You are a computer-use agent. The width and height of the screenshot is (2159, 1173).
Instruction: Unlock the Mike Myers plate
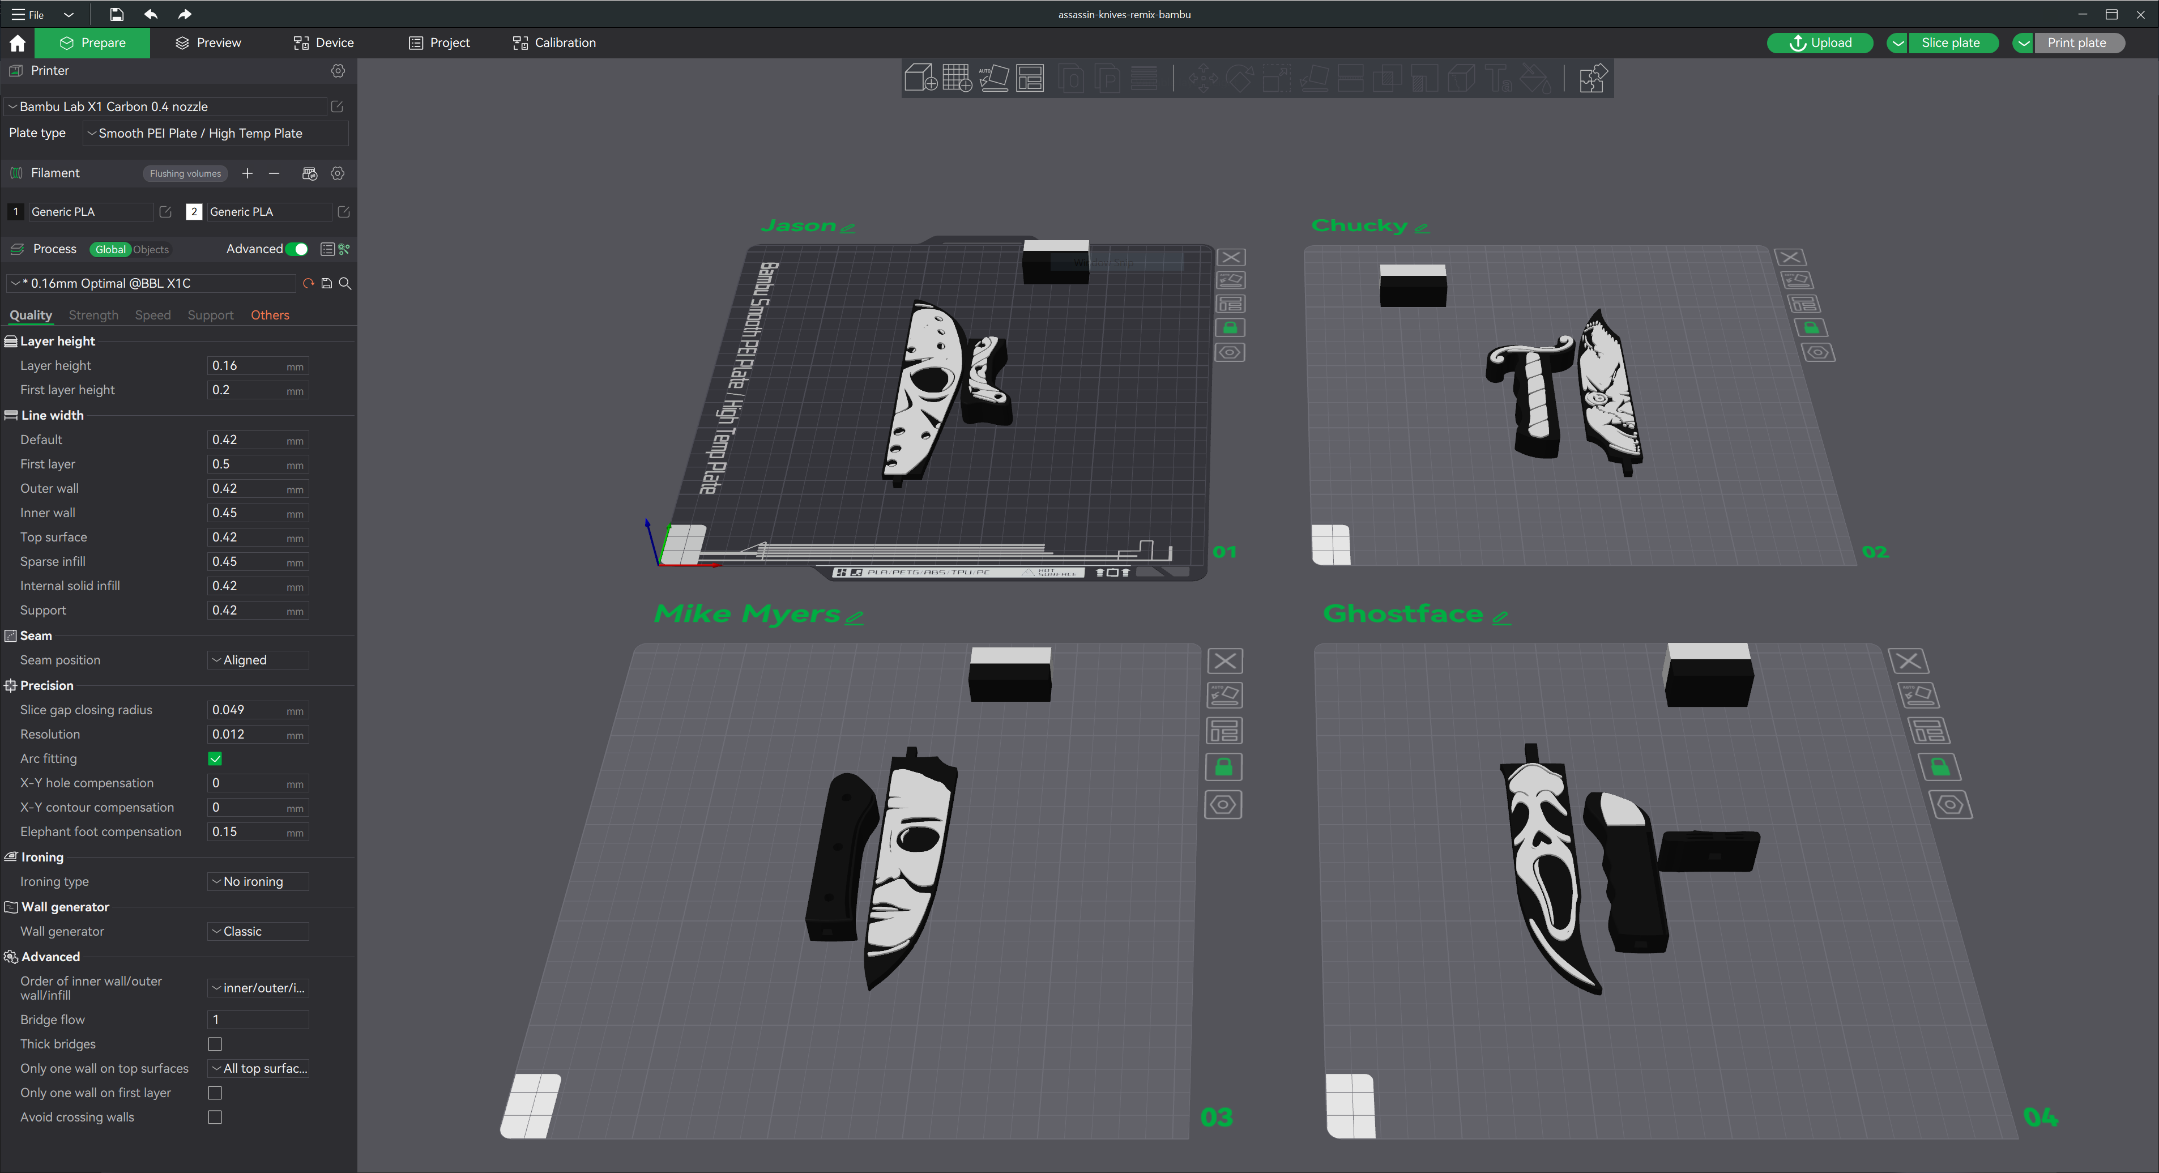tap(1224, 767)
